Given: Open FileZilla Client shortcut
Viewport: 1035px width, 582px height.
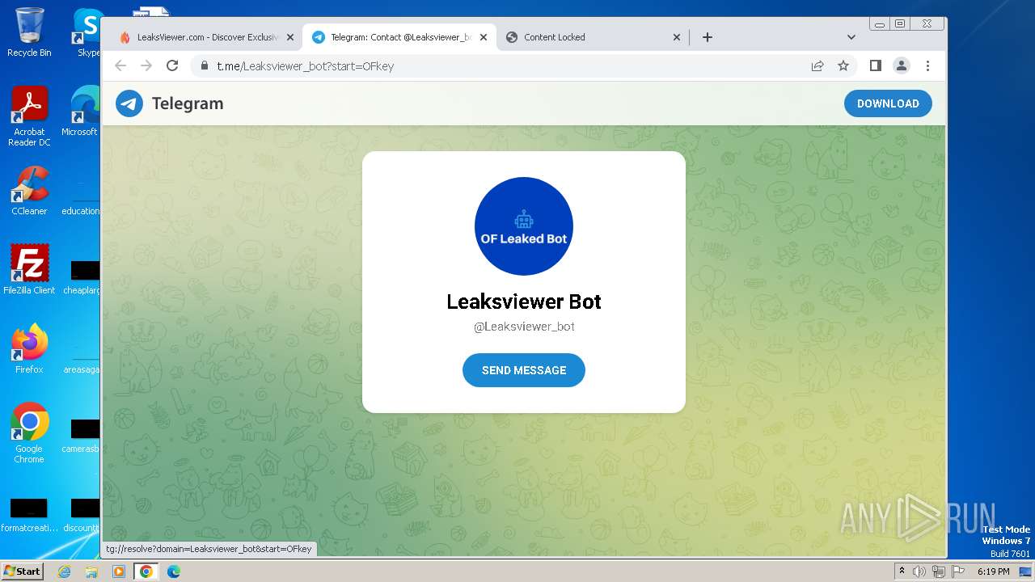Looking at the screenshot, I should click(29, 269).
